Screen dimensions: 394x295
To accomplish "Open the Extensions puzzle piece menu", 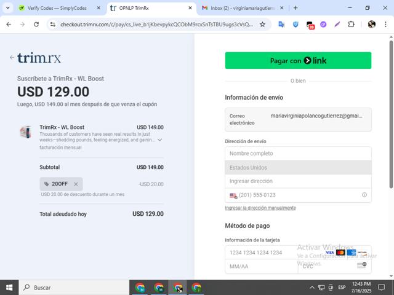I will (351, 25).
